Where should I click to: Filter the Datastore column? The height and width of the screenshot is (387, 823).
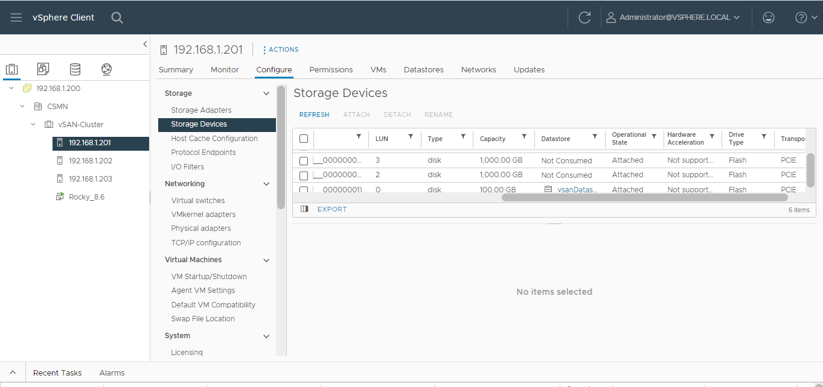point(595,136)
